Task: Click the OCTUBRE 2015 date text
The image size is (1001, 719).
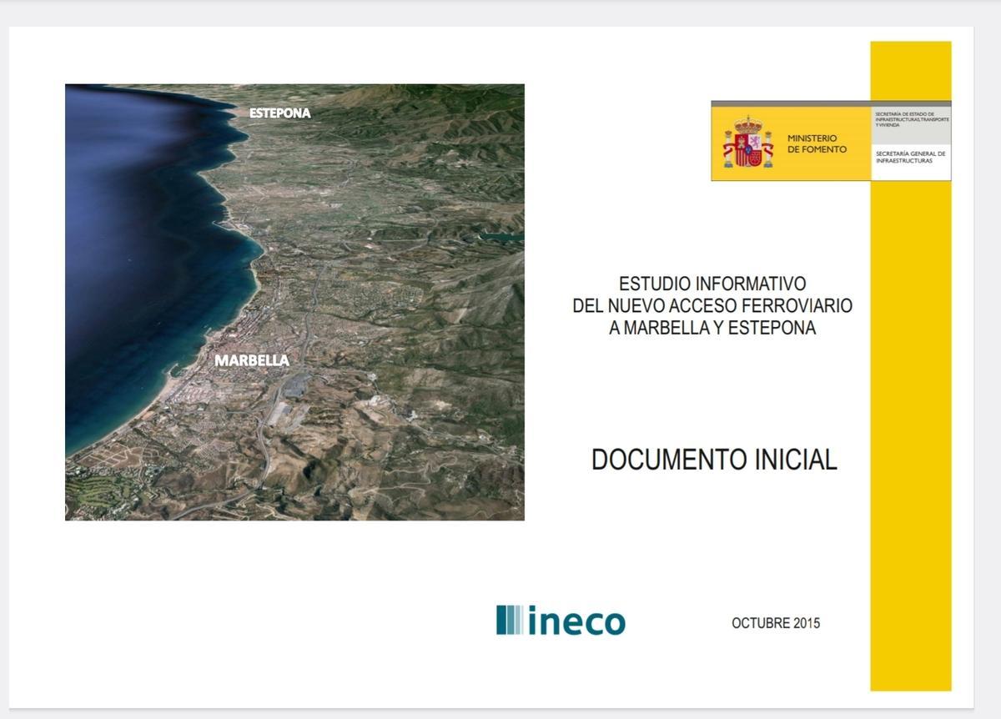Action: coord(775,623)
